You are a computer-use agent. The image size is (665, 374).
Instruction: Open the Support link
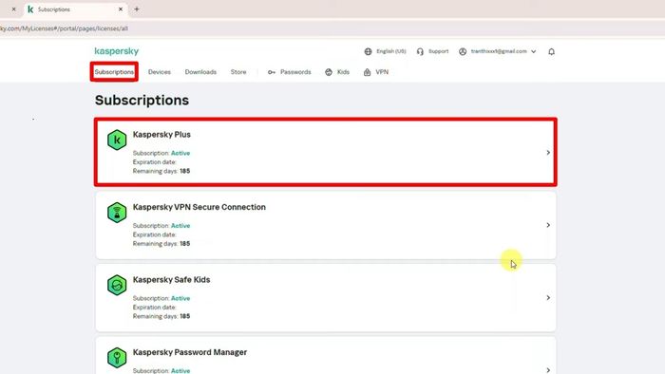coord(438,51)
